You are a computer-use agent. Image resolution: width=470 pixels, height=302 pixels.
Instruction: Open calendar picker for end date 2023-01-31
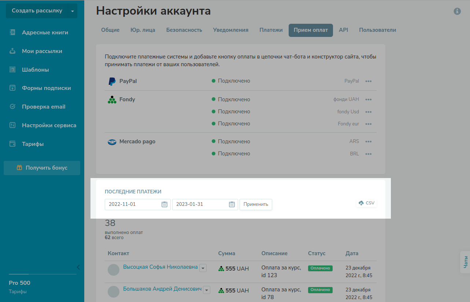point(232,204)
